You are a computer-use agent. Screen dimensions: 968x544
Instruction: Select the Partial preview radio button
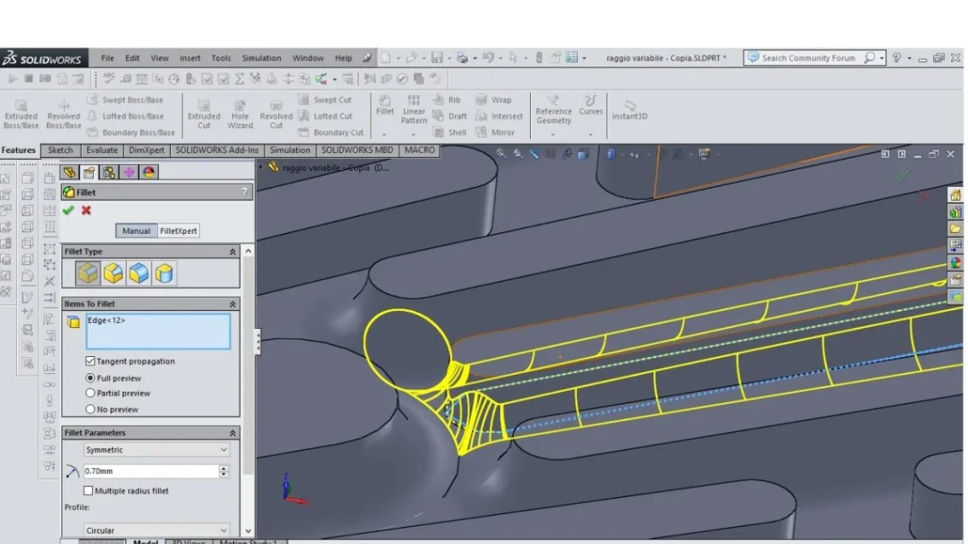point(91,394)
